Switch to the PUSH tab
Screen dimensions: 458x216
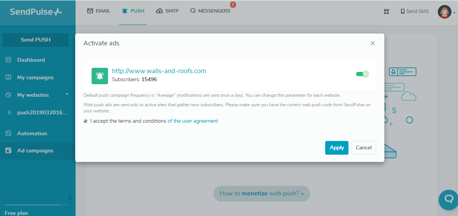point(133,11)
